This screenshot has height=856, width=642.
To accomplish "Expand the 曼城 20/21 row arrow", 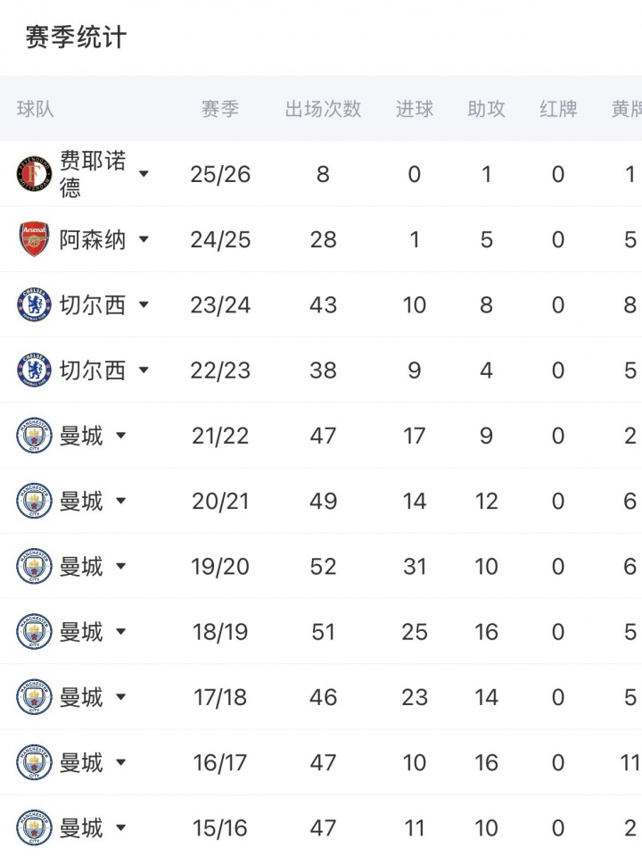I will [x=121, y=501].
